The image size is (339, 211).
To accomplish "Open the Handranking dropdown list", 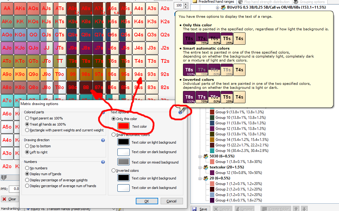I will coord(114,209).
